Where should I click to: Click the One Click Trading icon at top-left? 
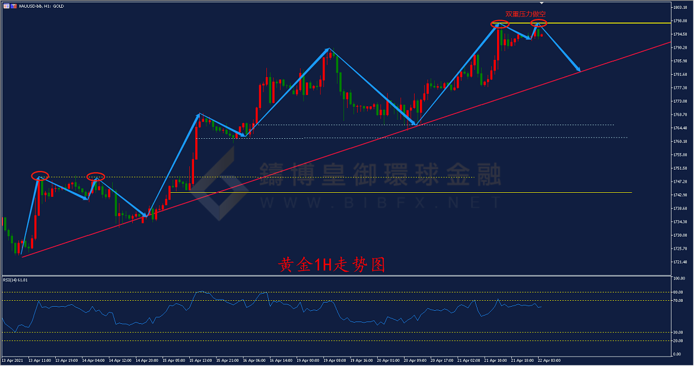tap(5, 5)
